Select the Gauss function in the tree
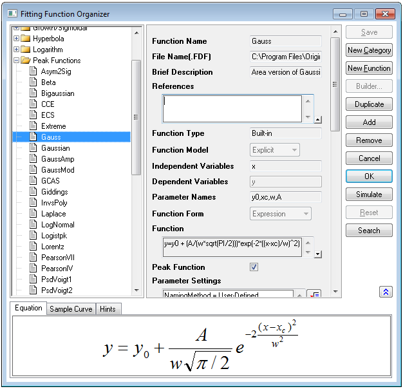This screenshot has height=389, width=403. 71,137
